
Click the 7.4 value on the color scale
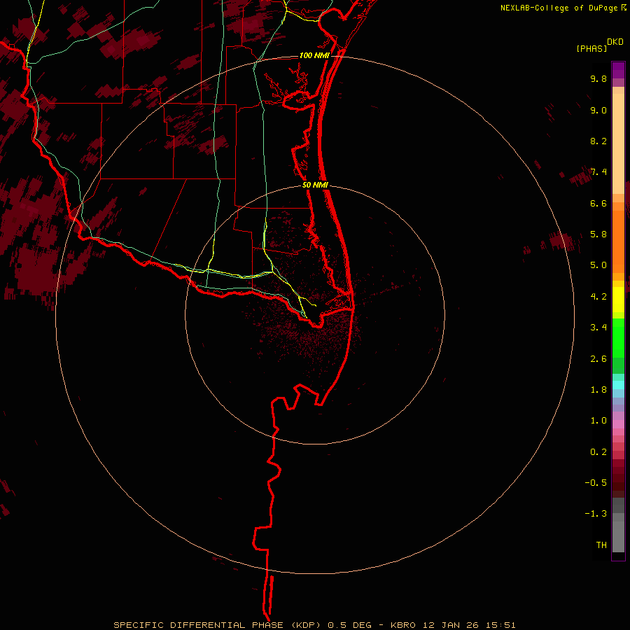(598, 172)
